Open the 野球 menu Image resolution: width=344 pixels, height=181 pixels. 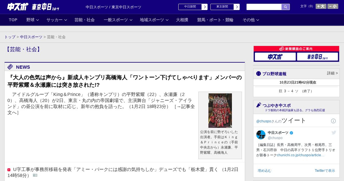click(30, 20)
